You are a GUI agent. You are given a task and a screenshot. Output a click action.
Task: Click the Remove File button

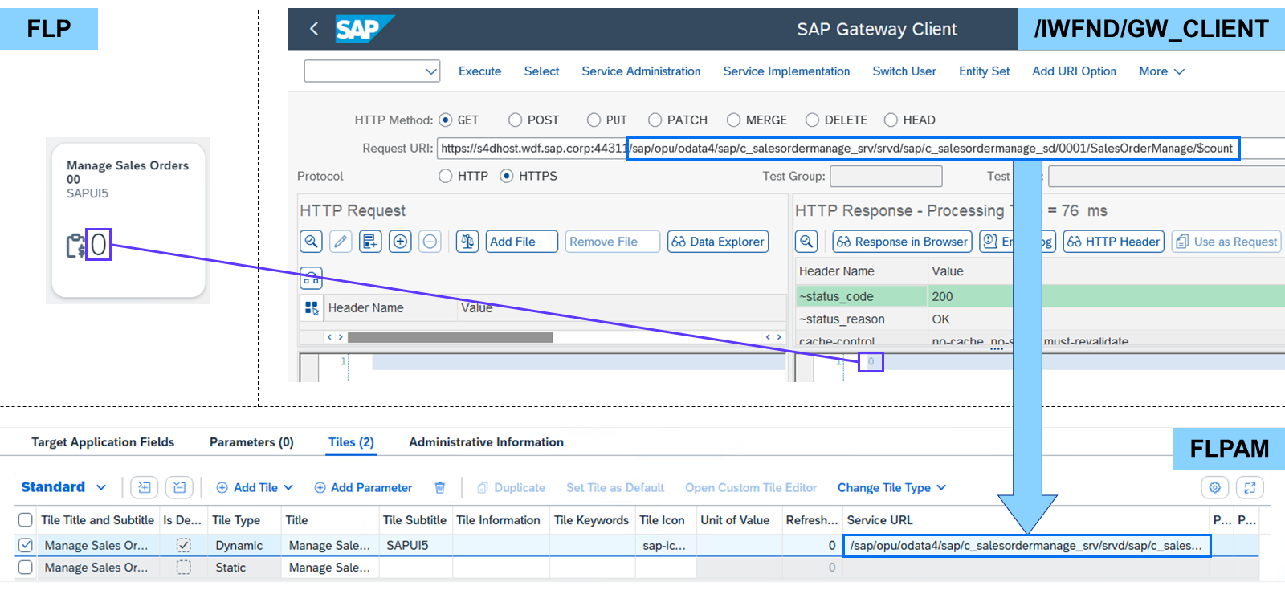(612, 241)
